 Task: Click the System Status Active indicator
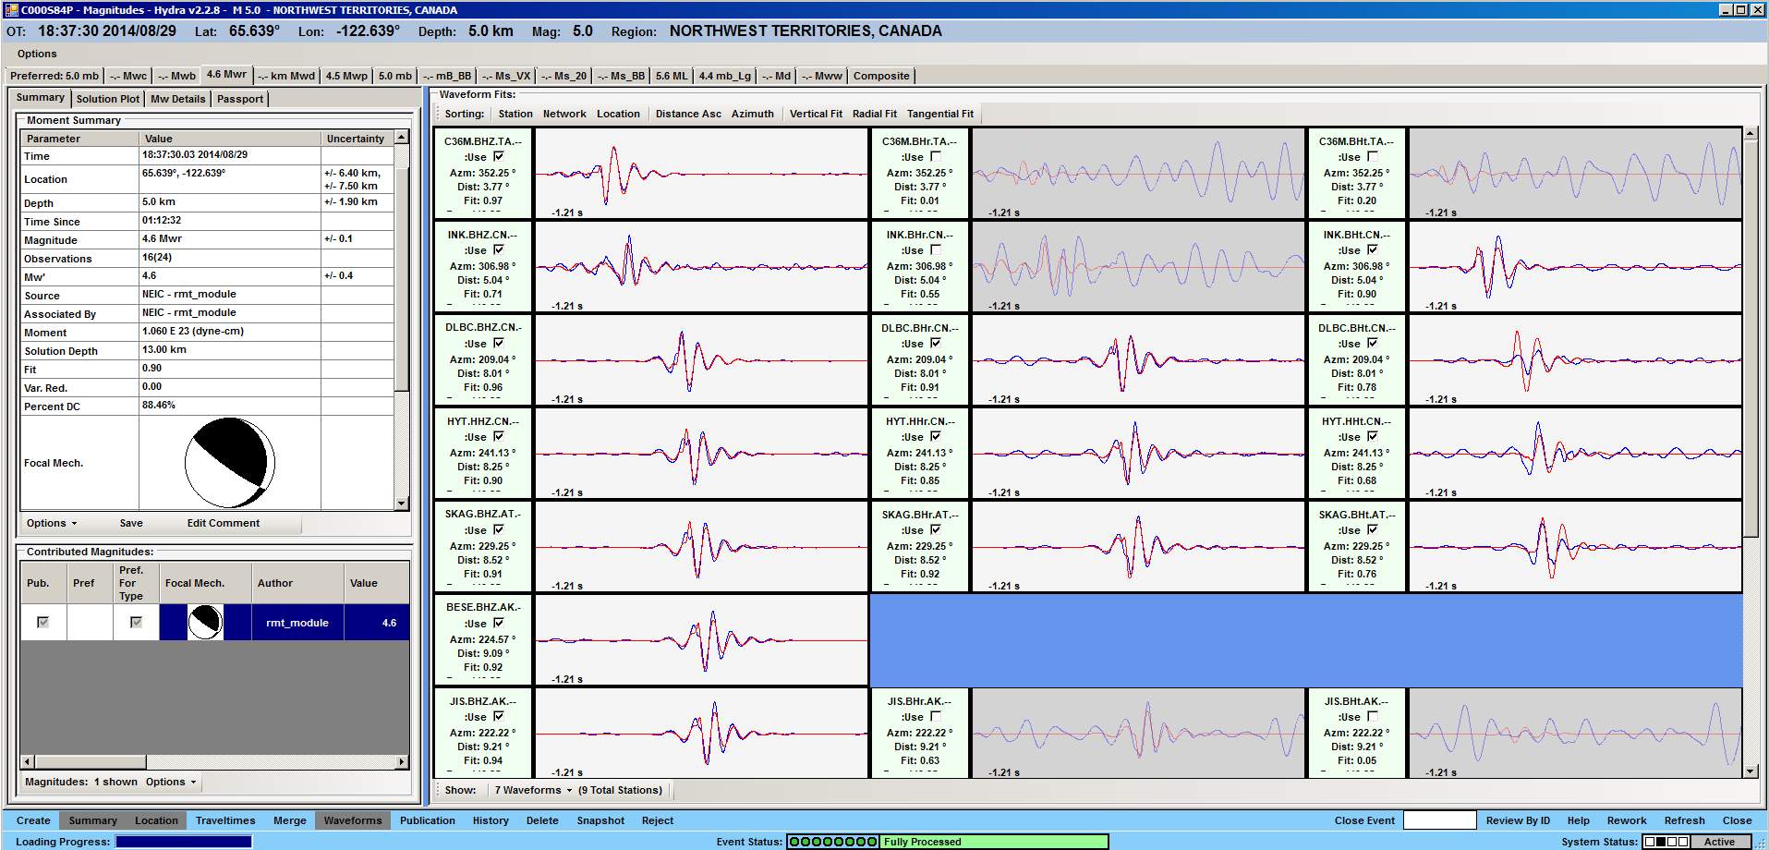[x=1718, y=842]
